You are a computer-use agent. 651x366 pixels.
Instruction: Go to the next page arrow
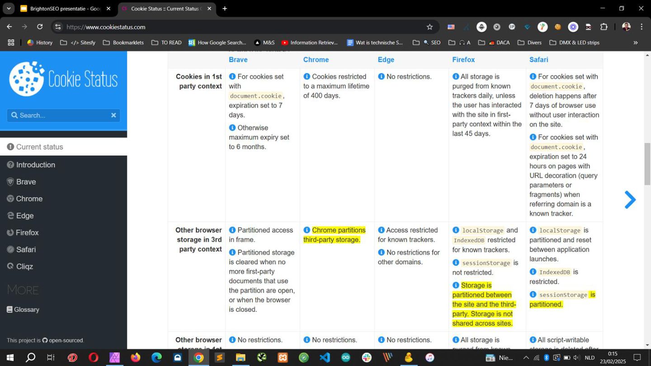click(630, 200)
